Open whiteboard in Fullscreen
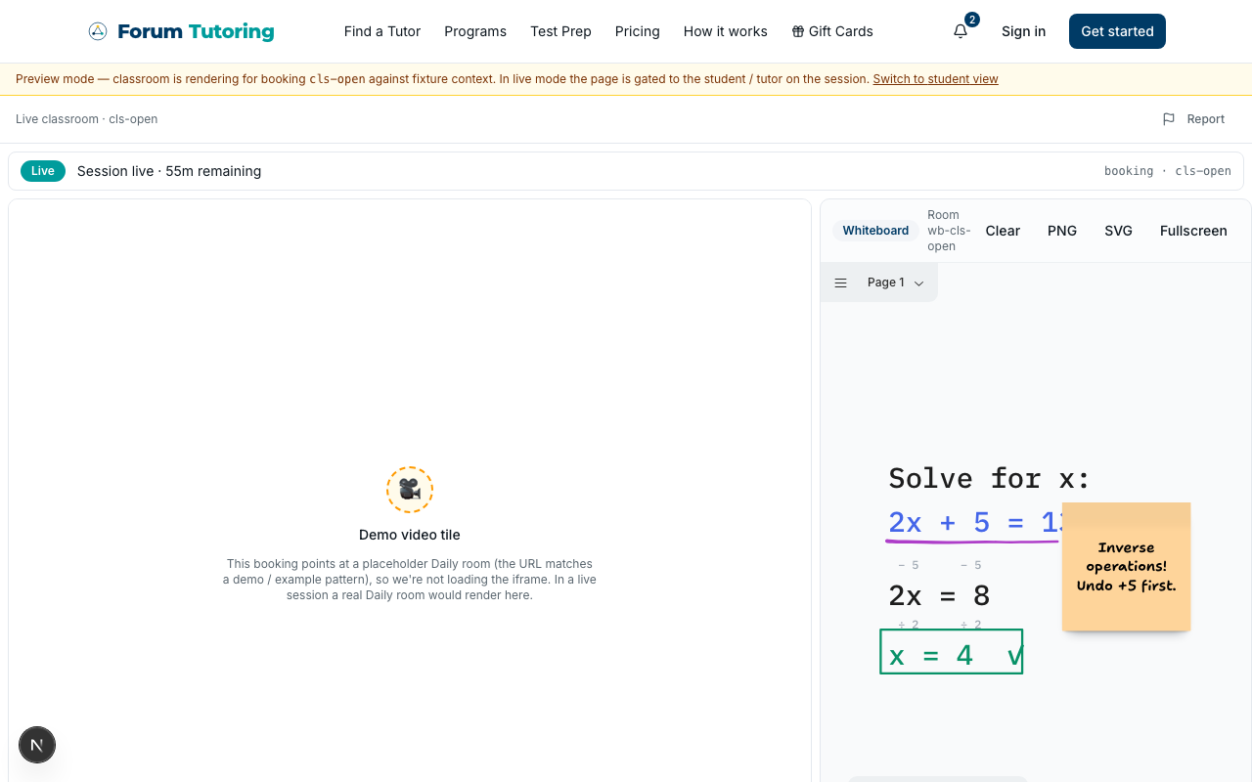The width and height of the screenshot is (1252, 782). click(1193, 231)
